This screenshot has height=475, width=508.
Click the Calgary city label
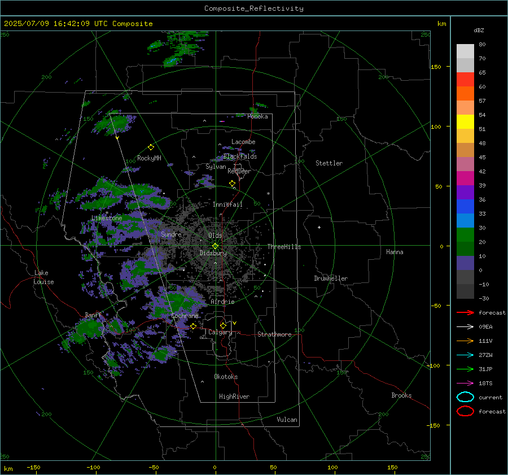[x=220, y=332]
